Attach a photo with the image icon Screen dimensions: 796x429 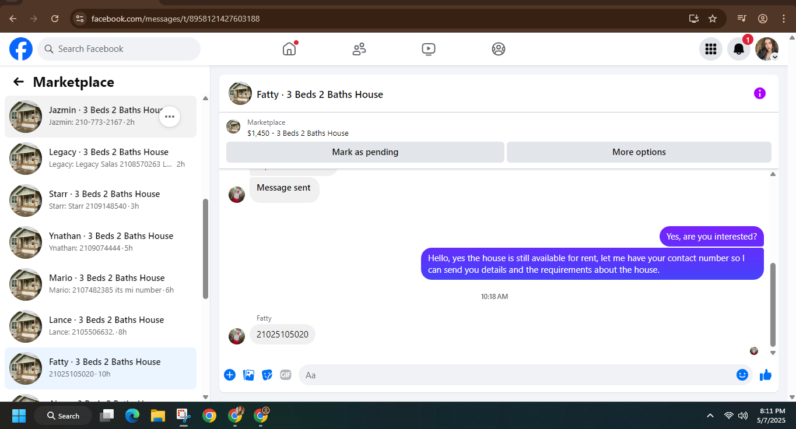(248, 375)
